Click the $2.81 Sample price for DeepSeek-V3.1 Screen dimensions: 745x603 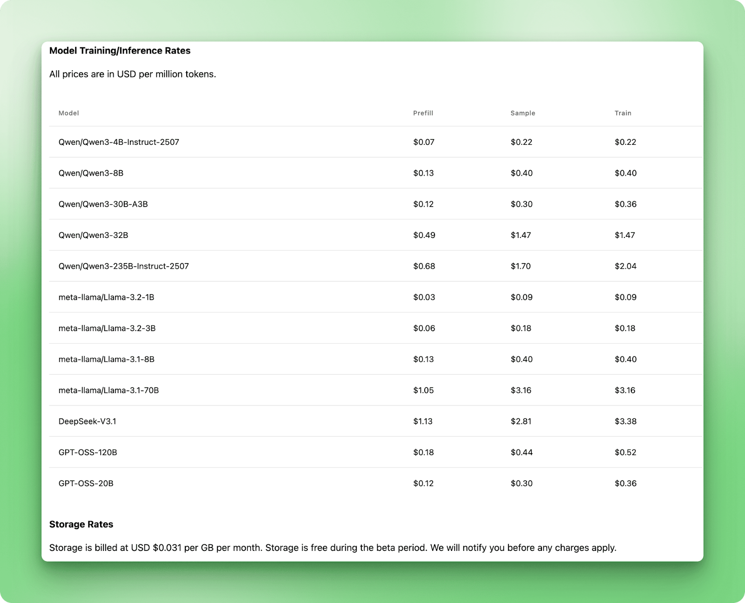pyautogui.click(x=521, y=421)
